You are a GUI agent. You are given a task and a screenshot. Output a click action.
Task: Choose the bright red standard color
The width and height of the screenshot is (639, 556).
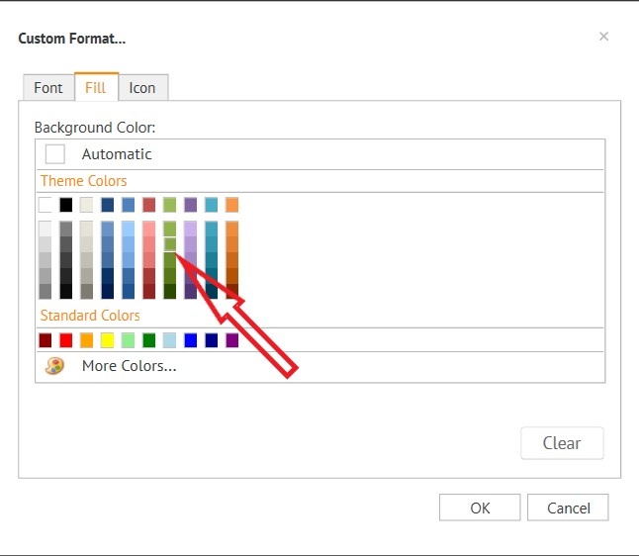coord(66,340)
